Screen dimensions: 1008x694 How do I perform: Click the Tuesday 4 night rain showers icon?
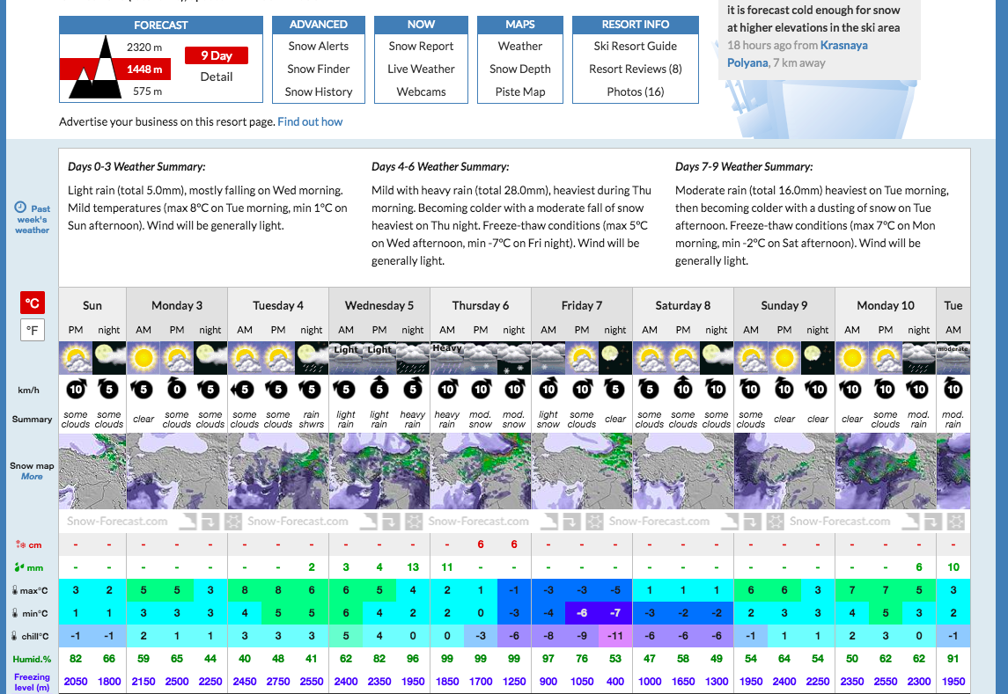pyautogui.click(x=312, y=358)
